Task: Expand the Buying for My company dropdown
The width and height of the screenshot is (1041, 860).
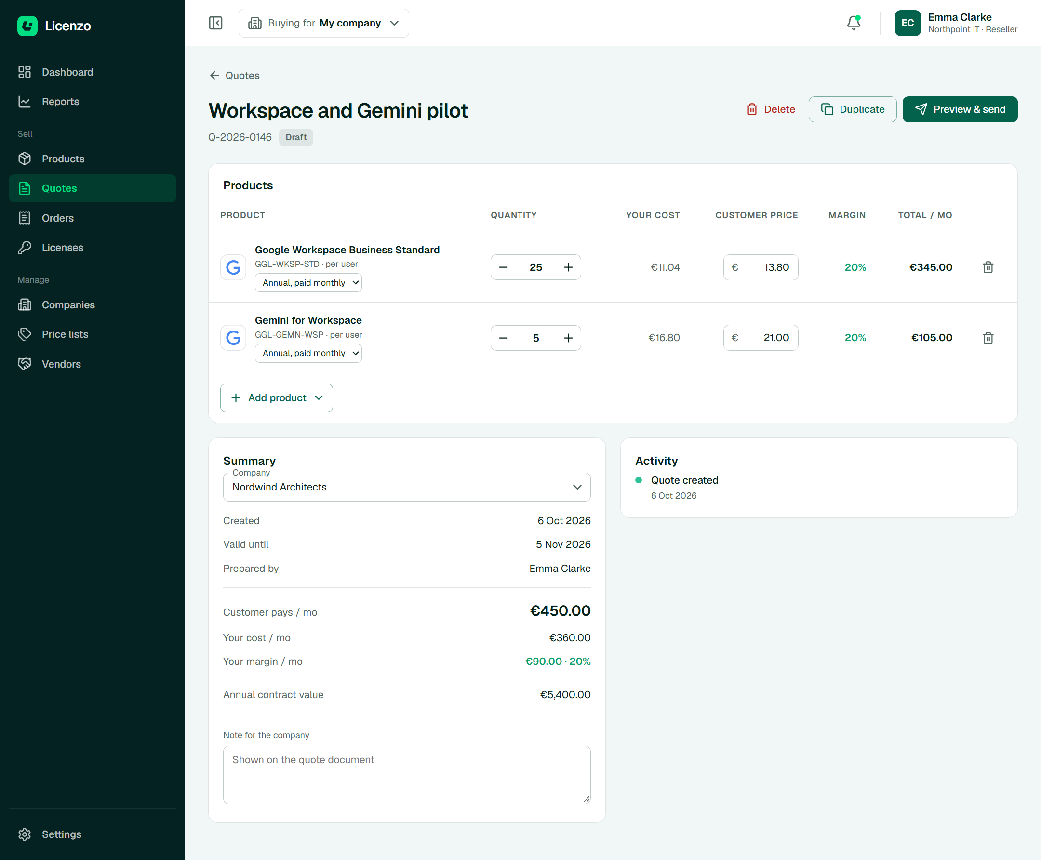Action: point(323,23)
